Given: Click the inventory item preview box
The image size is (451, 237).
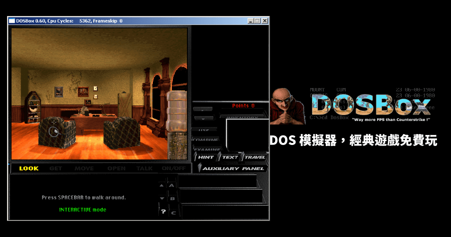Looking at the screenshot, I should pos(248,135).
